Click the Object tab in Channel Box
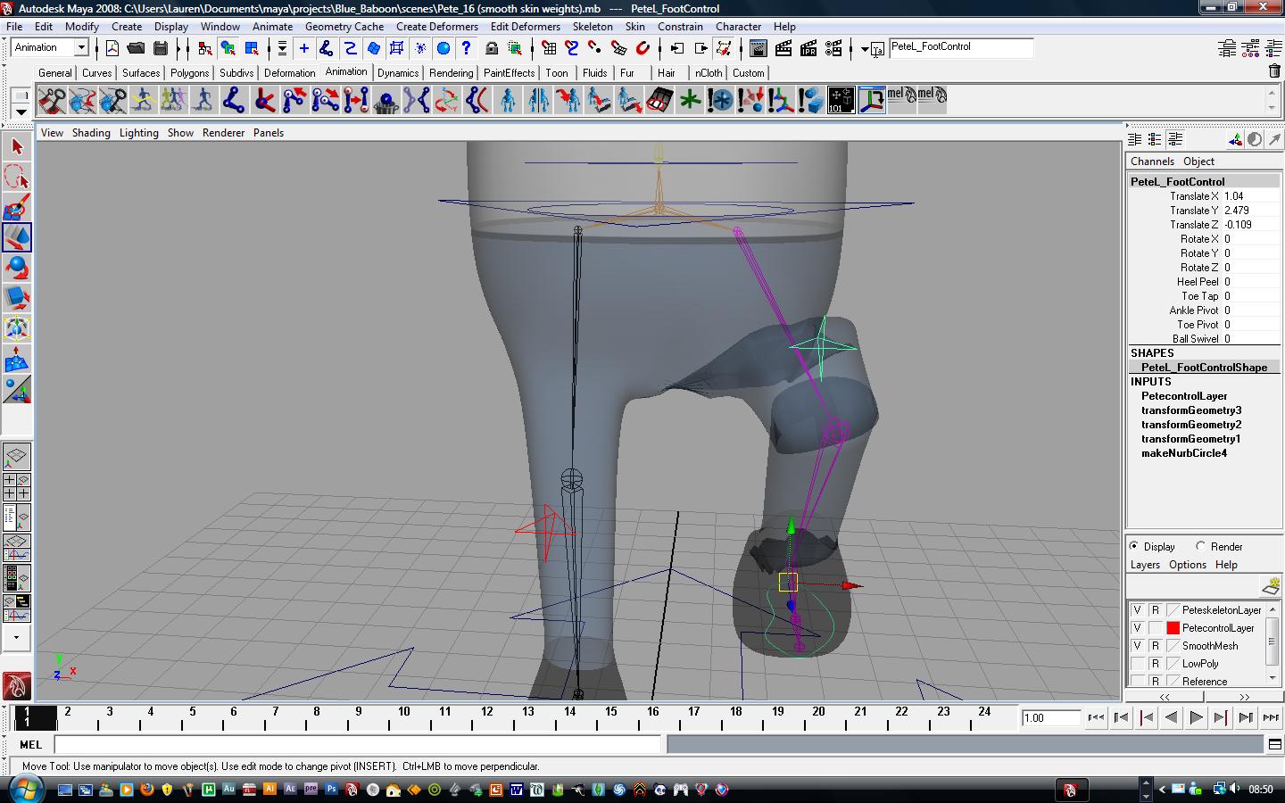The width and height of the screenshot is (1285, 803). click(x=1198, y=161)
